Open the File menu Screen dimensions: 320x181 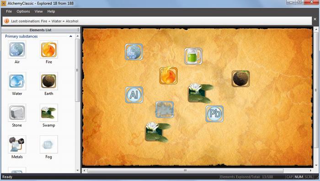pos(9,11)
